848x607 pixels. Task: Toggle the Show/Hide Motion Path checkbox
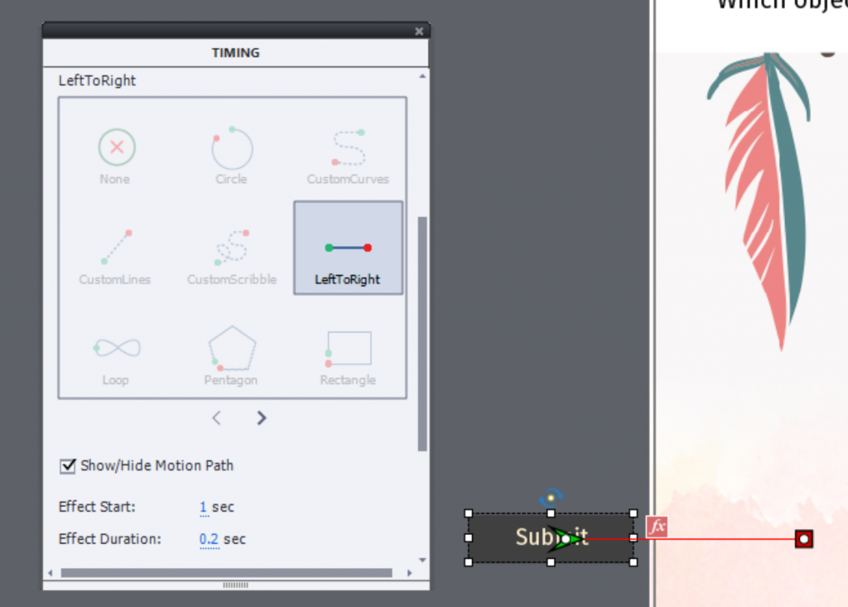coord(68,466)
